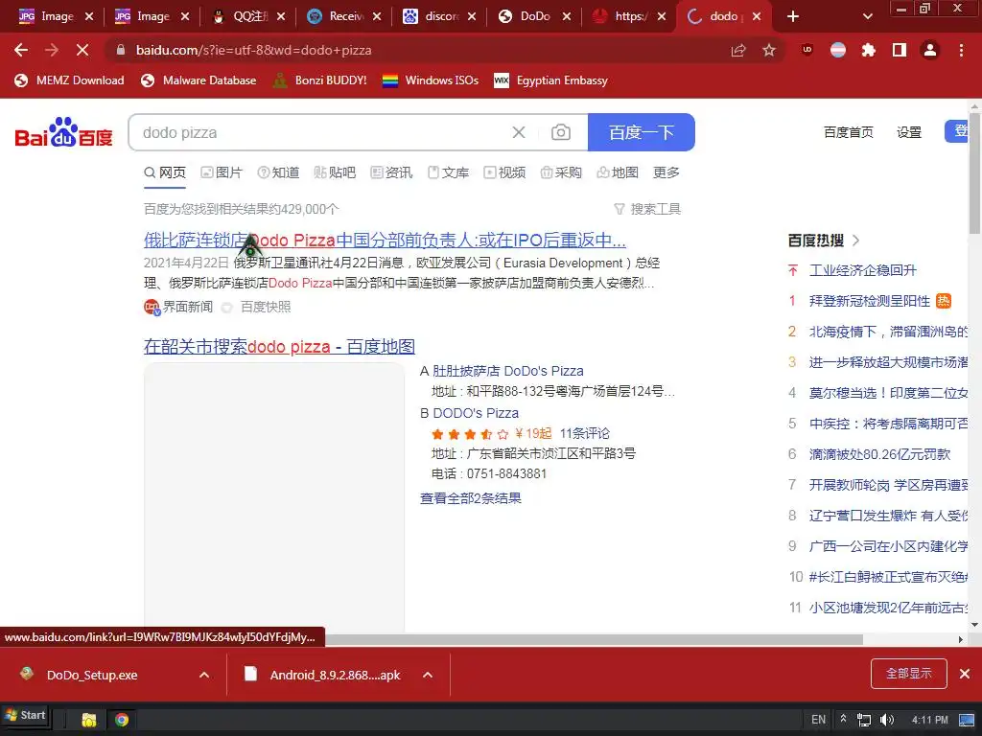
Task: Open the uBlock extension icon
Action: [807, 50]
